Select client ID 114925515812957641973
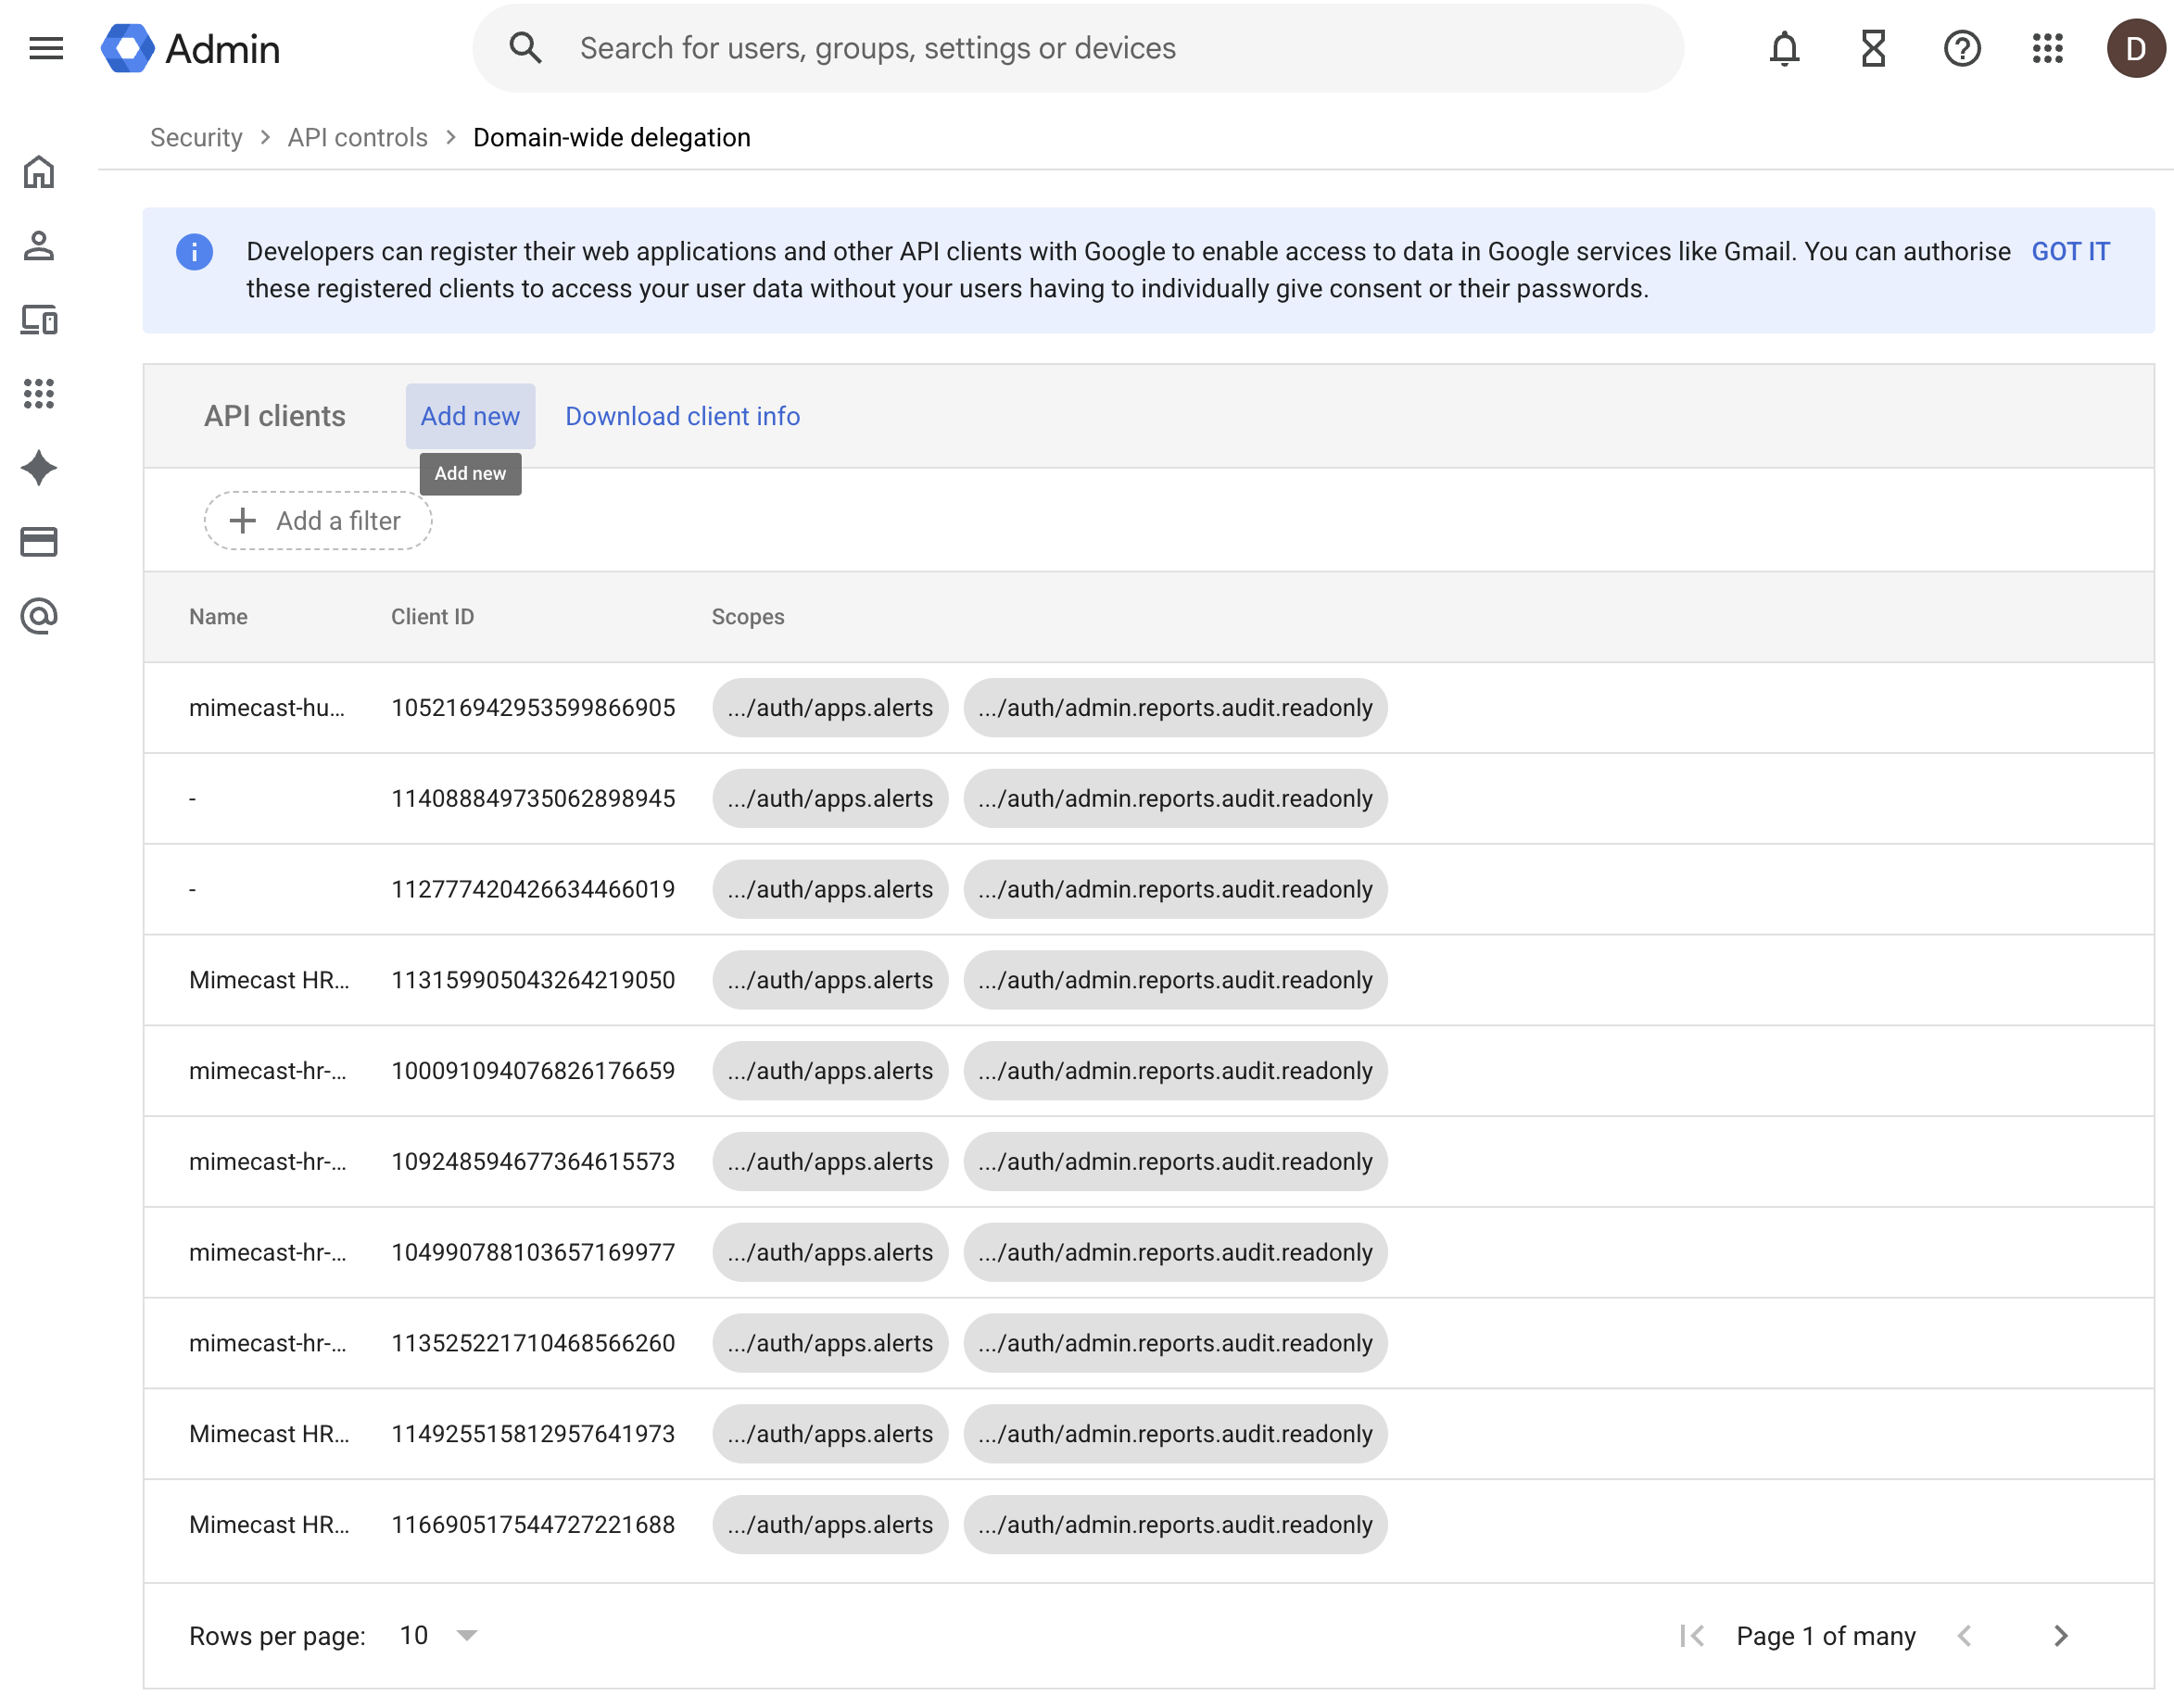This screenshot has width=2174, height=1708. pyautogui.click(x=533, y=1434)
